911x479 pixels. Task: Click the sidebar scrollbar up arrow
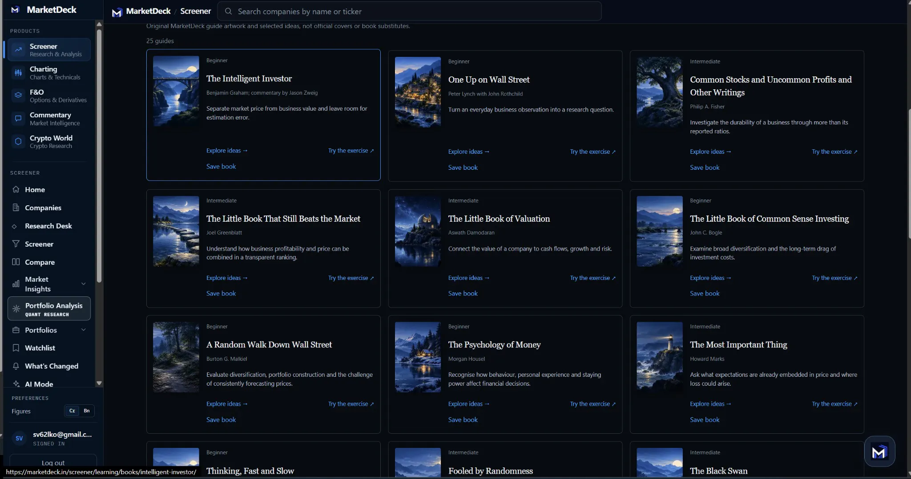[x=99, y=24]
